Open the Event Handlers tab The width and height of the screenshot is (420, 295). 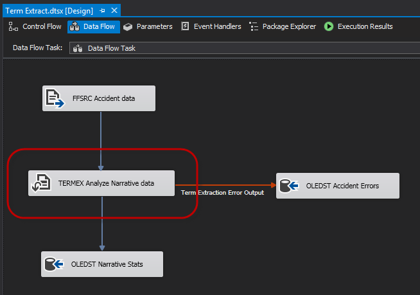click(211, 26)
